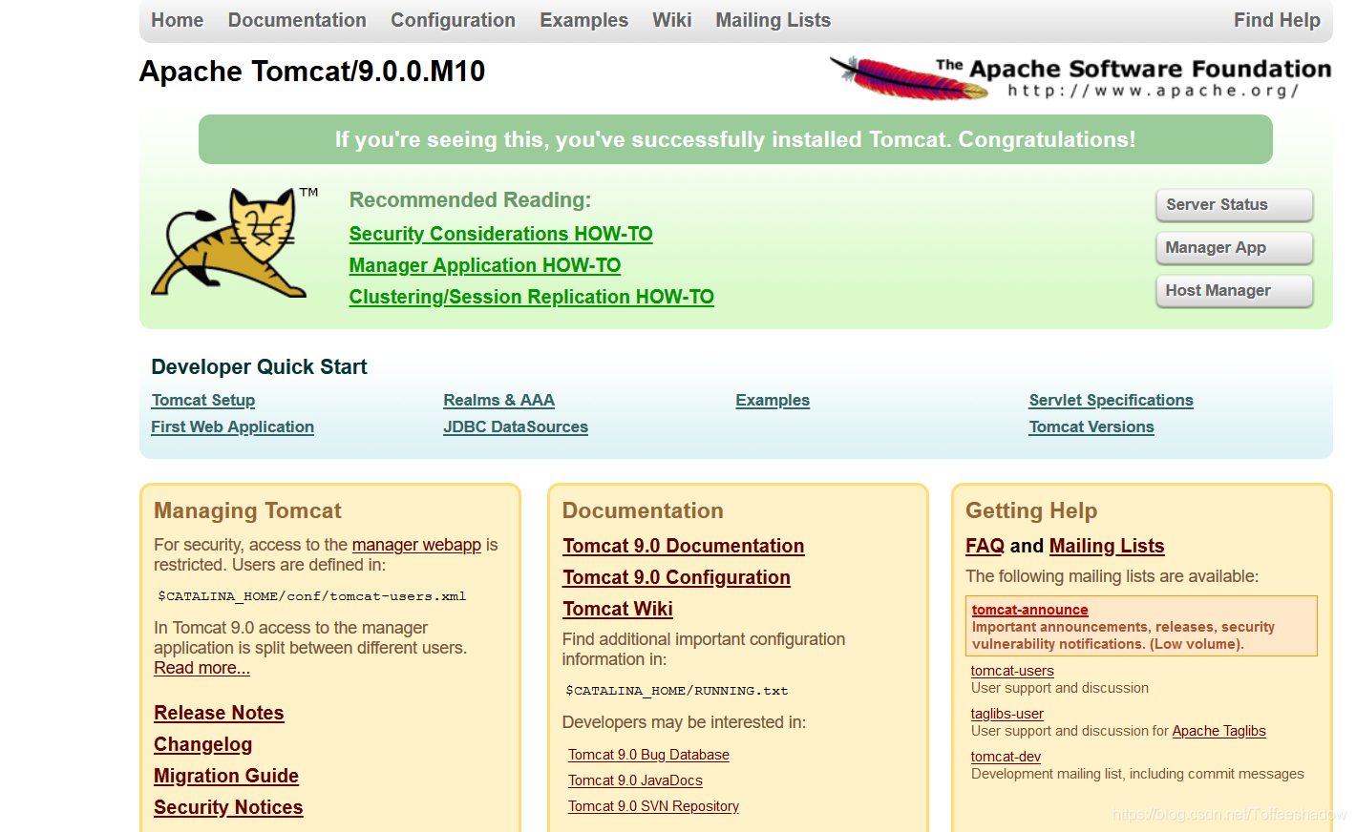The image size is (1356, 832).
Task: Open the Manager App button
Action: coord(1234,247)
